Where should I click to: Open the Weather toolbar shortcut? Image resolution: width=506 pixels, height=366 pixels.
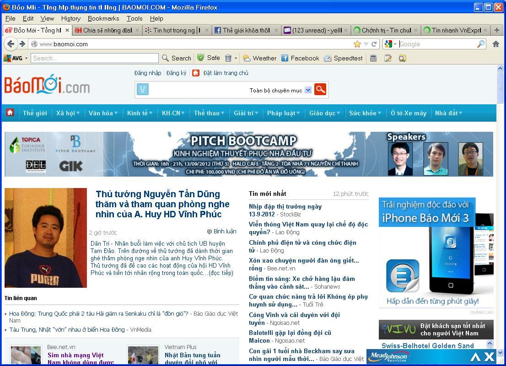pyautogui.click(x=260, y=58)
